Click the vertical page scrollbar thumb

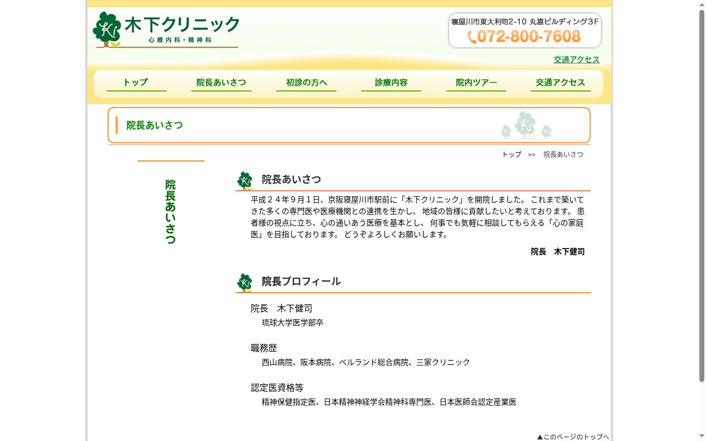[702, 196]
